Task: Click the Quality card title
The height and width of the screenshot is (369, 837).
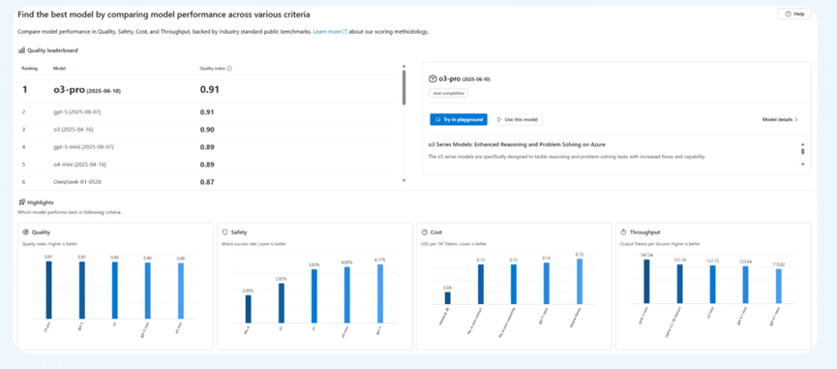Action: [x=41, y=232]
